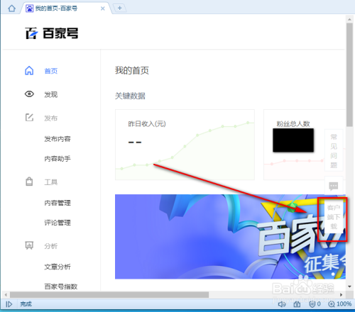355x312 pixels.
Task: Click the horizontal scrollbar right arrow
Action: coord(341,295)
